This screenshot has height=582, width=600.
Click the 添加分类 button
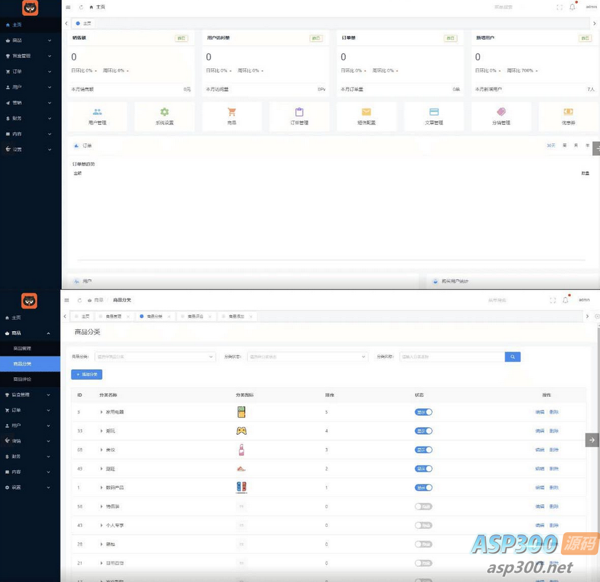(x=87, y=375)
